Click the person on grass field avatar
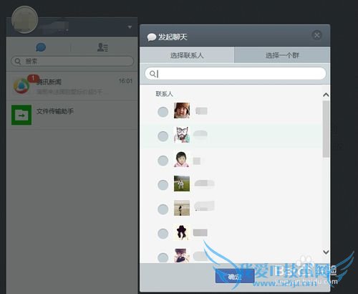This screenshot has width=358, height=294. pyautogui.click(x=182, y=184)
